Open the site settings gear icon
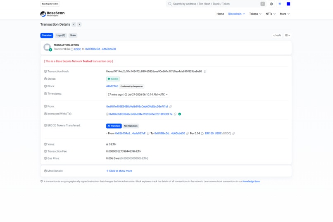This screenshot has height=222, width=333. (271, 4)
